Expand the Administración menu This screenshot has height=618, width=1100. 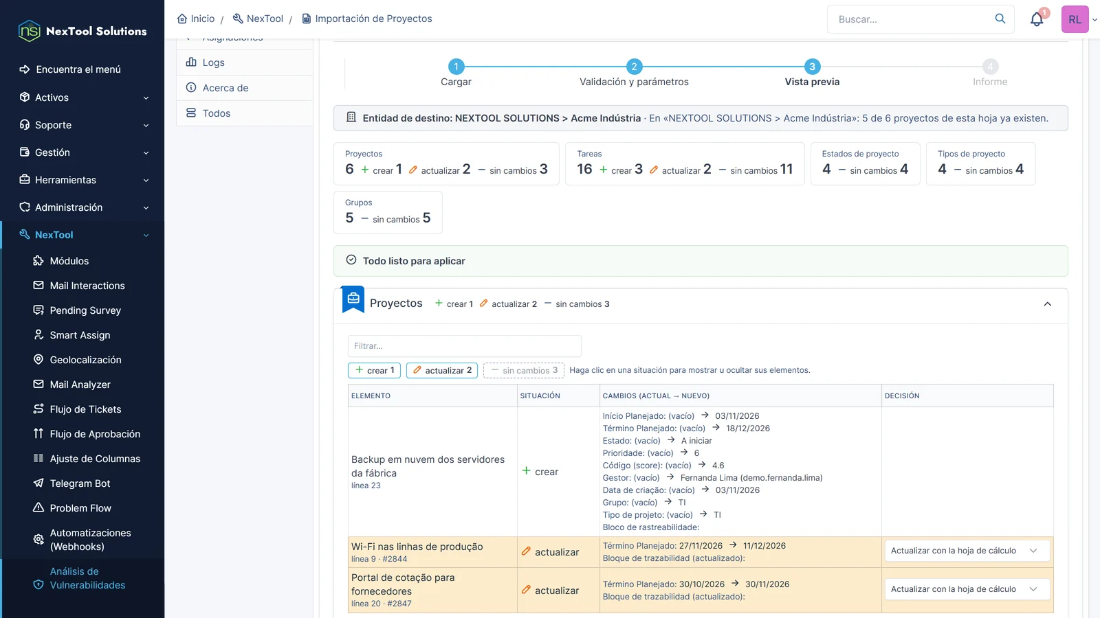(x=82, y=207)
